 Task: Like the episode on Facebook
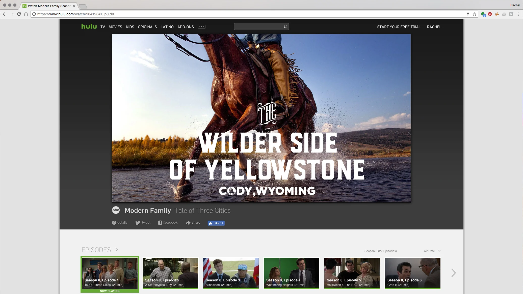click(x=216, y=223)
